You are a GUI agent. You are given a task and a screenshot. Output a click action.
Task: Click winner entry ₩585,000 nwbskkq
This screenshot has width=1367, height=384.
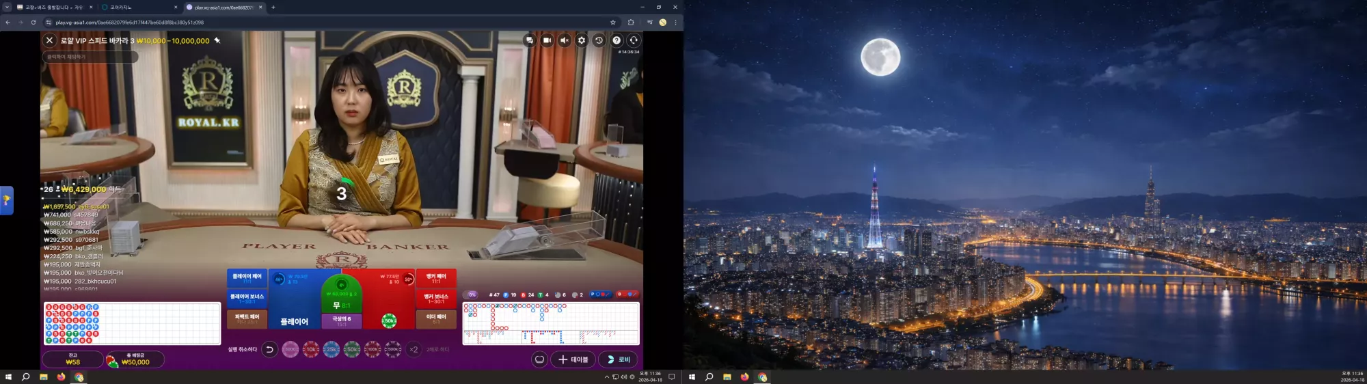point(72,232)
